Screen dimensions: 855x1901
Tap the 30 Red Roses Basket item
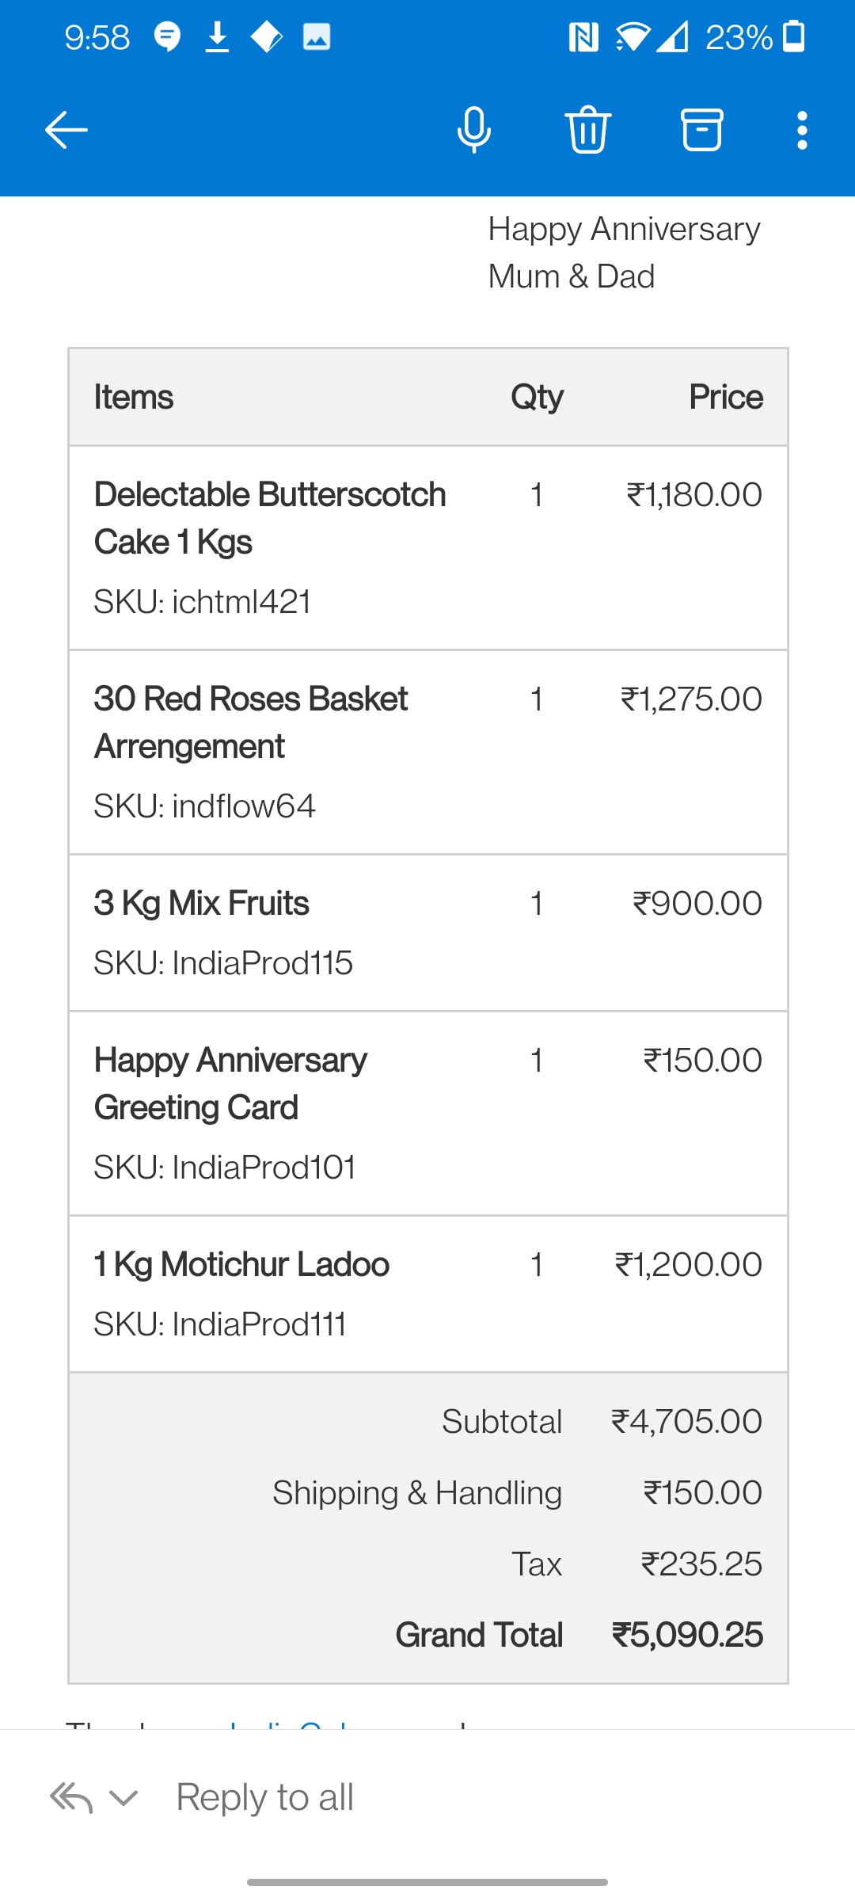pyautogui.click(x=250, y=722)
